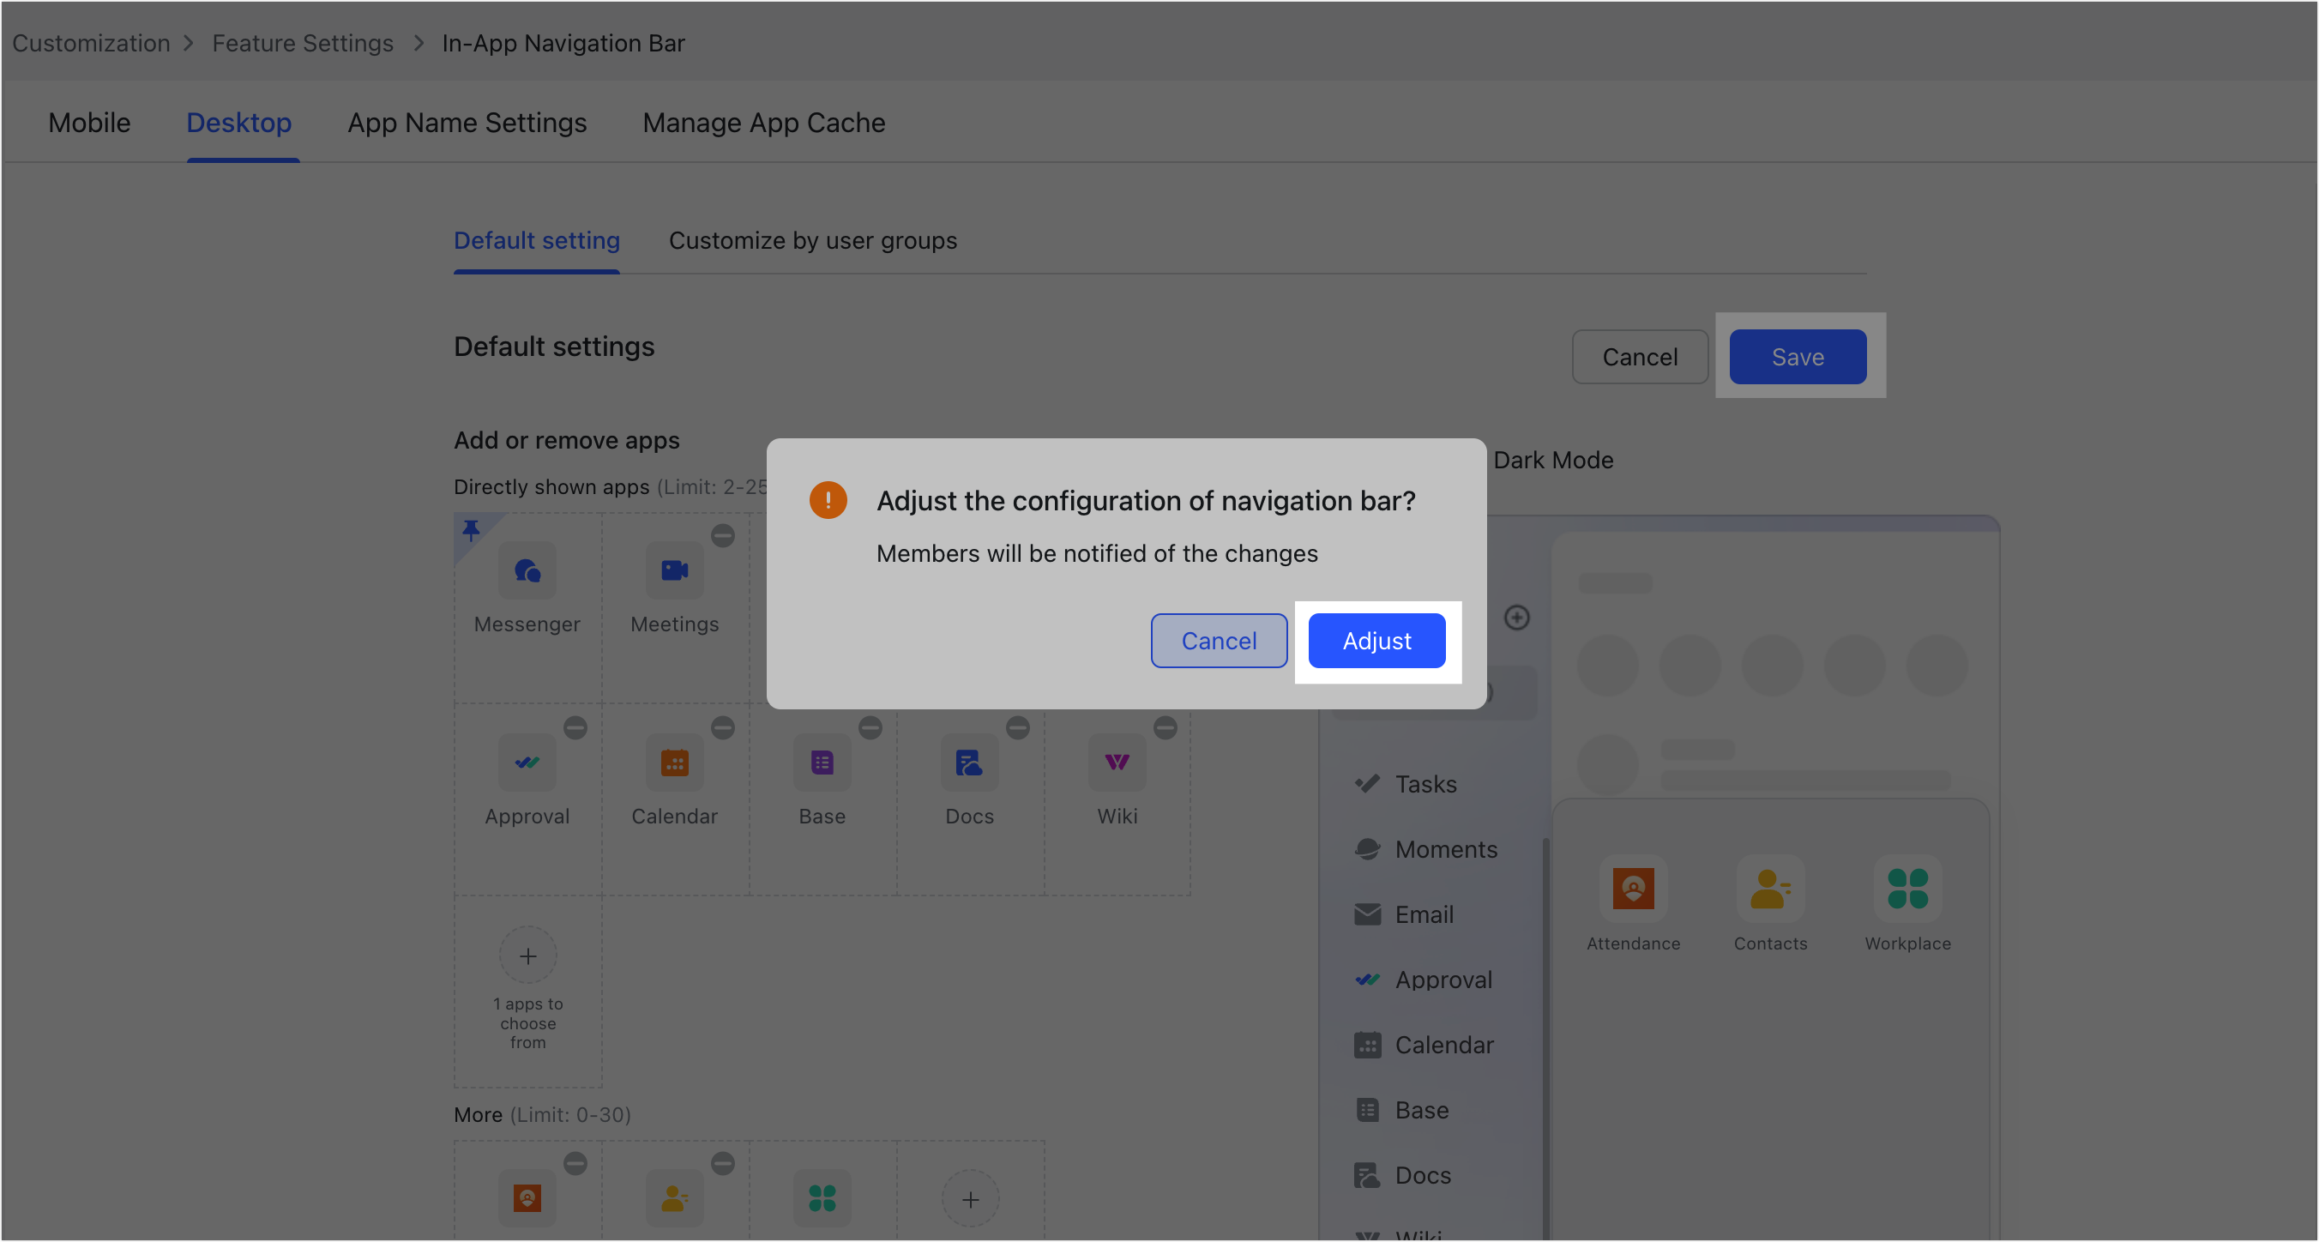Click the Base app icon in grid

[822, 762]
